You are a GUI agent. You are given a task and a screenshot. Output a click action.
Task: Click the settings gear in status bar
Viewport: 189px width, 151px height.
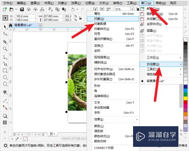pos(5,146)
